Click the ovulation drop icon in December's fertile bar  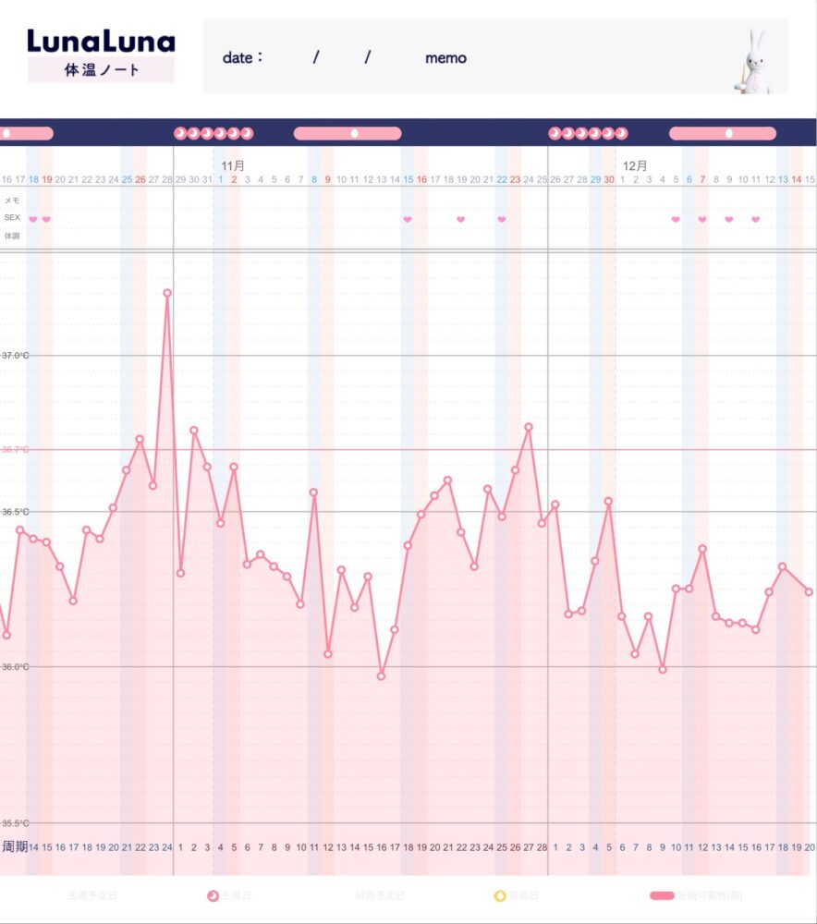coord(727,133)
